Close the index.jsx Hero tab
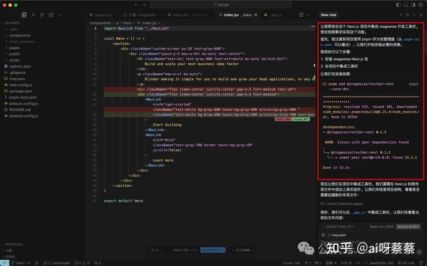 [256, 15]
